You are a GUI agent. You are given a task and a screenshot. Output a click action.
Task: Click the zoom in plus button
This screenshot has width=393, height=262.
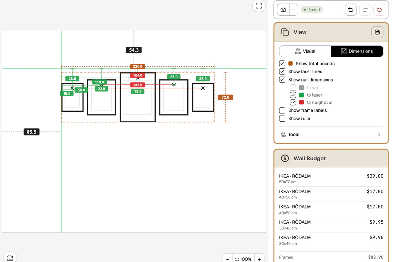pyautogui.click(x=259, y=259)
